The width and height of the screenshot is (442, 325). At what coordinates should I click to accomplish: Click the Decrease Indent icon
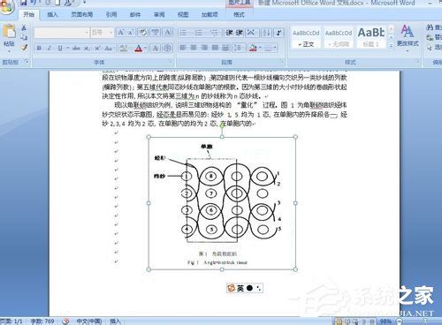click(x=229, y=33)
